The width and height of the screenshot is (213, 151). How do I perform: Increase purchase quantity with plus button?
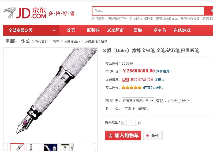[x=139, y=123]
